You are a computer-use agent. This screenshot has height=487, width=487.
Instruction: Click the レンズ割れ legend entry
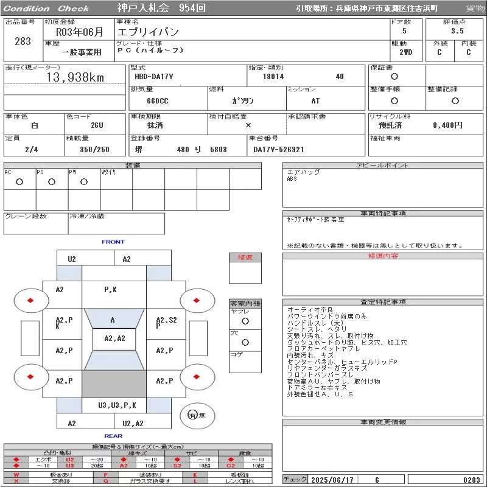pyautogui.click(x=239, y=481)
